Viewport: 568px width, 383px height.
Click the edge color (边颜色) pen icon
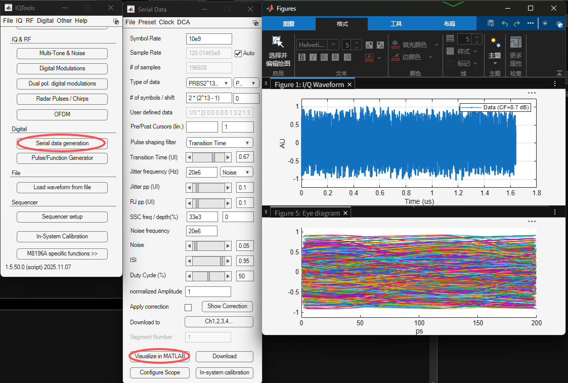click(x=396, y=57)
